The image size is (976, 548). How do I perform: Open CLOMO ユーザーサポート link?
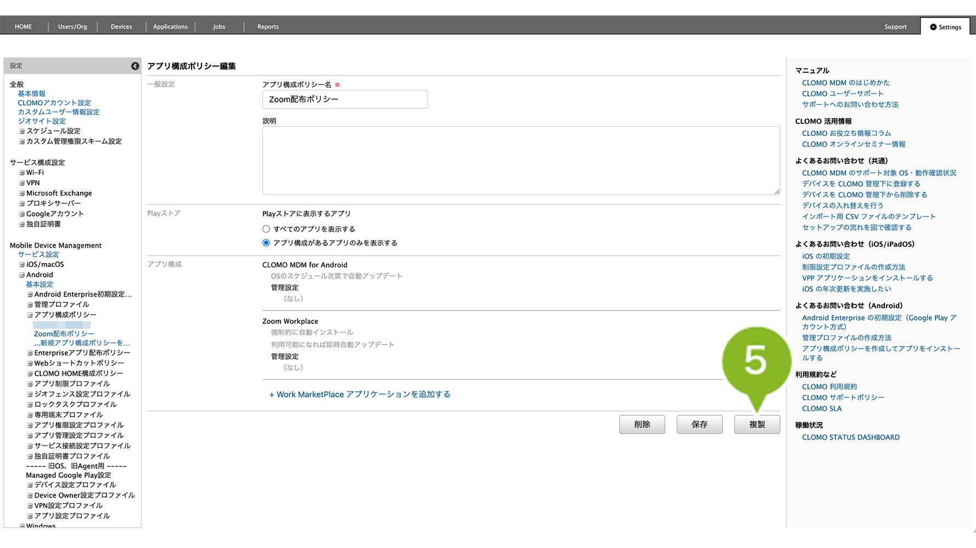(843, 94)
